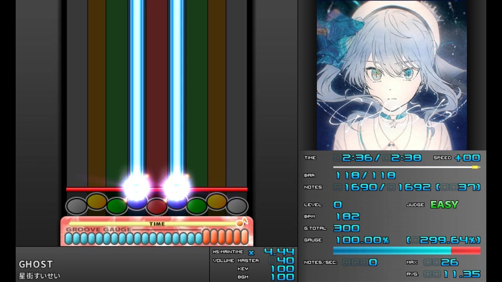Tap the leftmost gray lane button
Viewport: 502px width, 282px height.
click(x=76, y=206)
